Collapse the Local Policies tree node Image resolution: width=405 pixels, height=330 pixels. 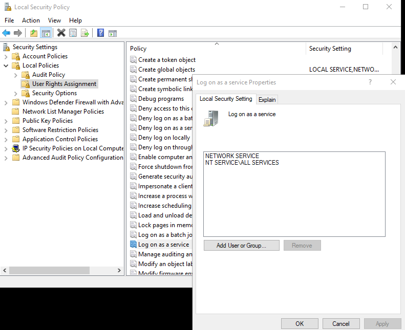[6, 65]
